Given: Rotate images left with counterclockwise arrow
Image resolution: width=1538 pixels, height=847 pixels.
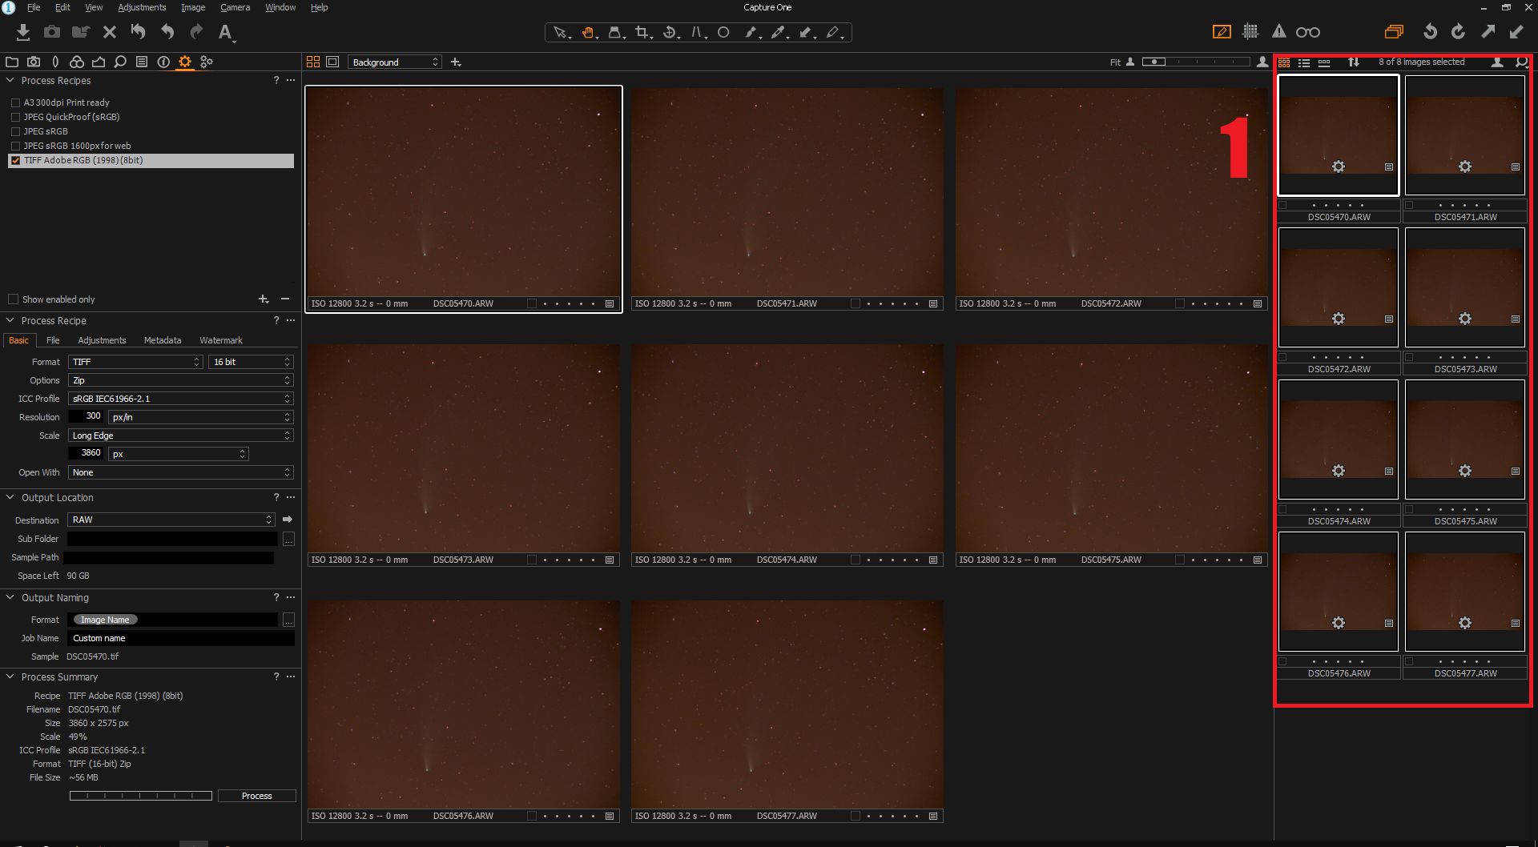Looking at the screenshot, I should pyautogui.click(x=1430, y=32).
